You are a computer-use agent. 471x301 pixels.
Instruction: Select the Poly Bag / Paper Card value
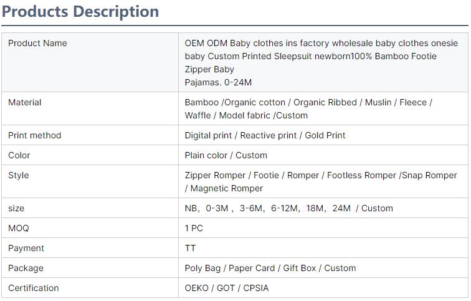(x=270, y=268)
